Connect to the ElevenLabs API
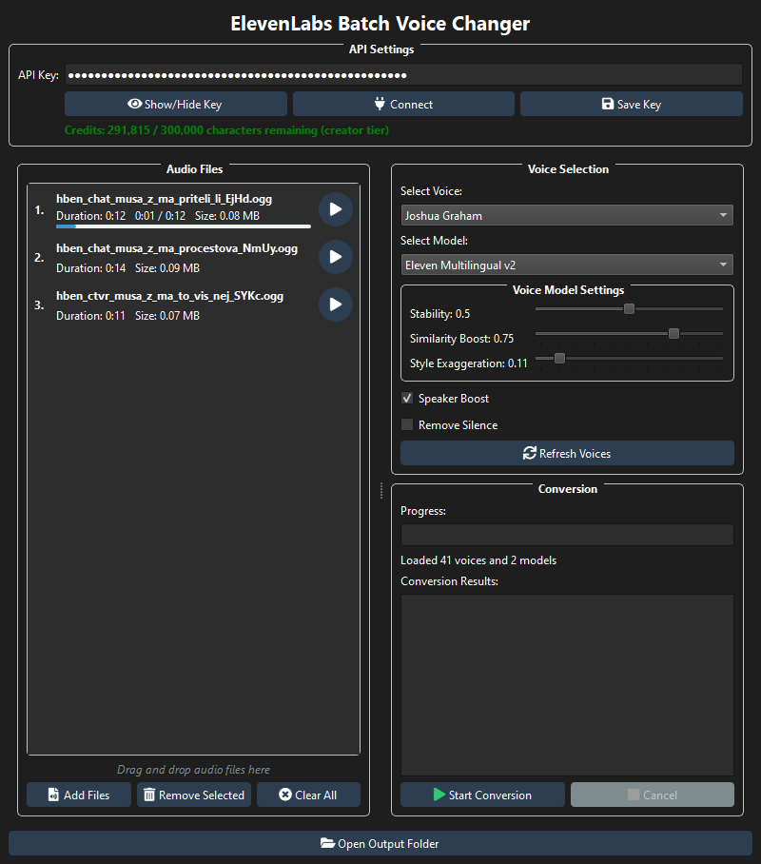 [403, 104]
